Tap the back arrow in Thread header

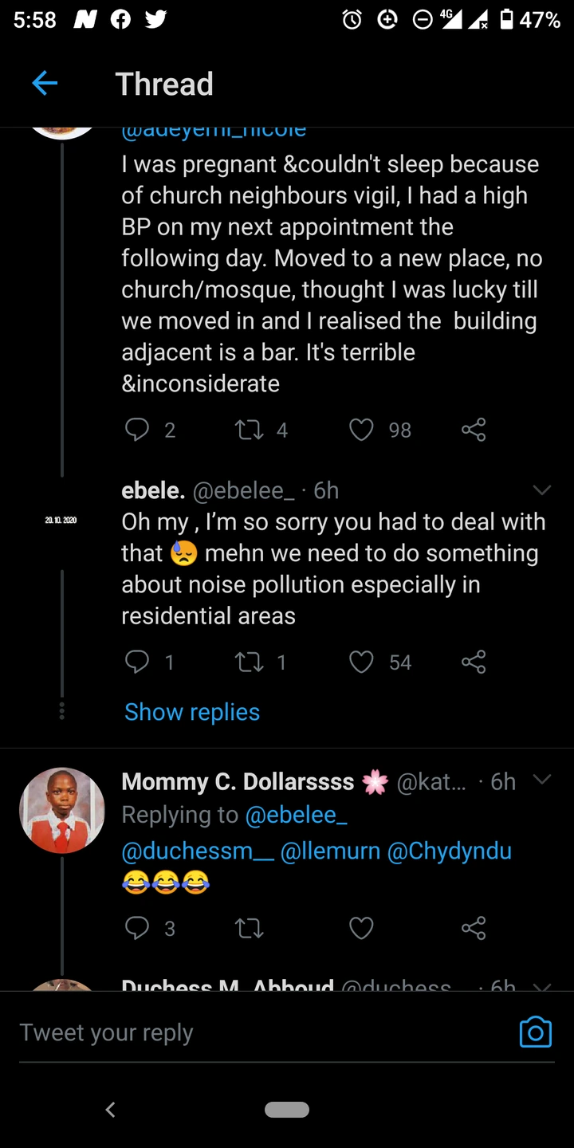(x=45, y=83)
